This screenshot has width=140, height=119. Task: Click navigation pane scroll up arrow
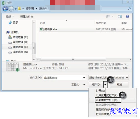click(x=34, y=22)
